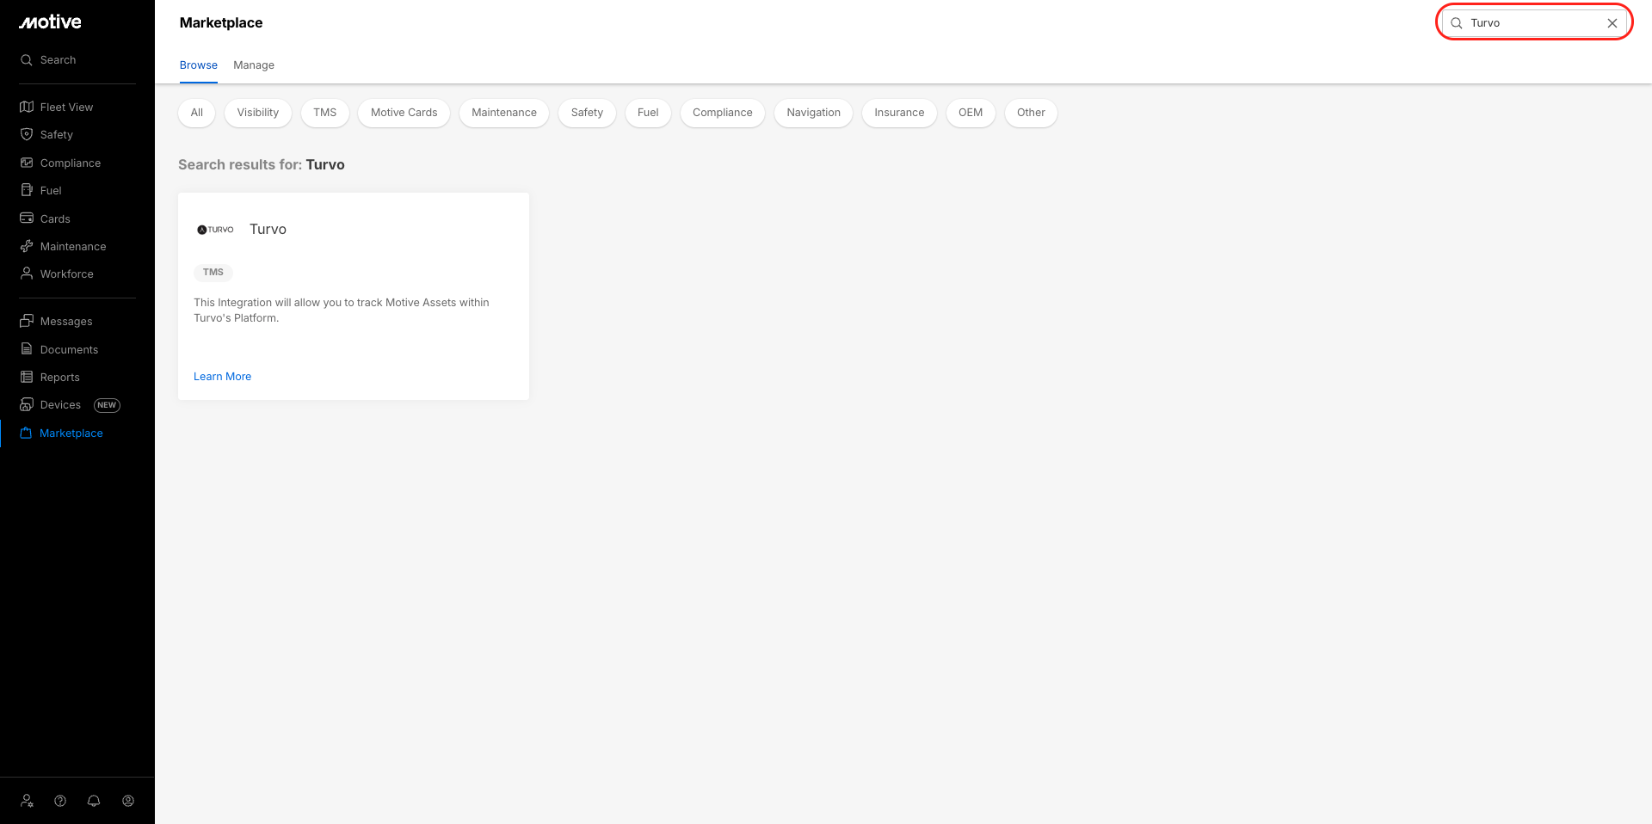Click the Turvo logo on the result card

(x=215, y=230)
